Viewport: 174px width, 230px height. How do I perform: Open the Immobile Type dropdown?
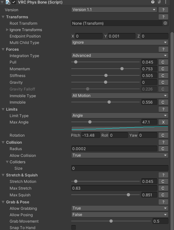click(x=120, y=96)
